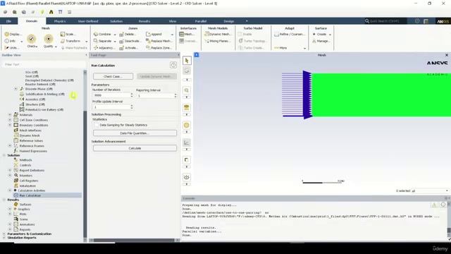Click in the Quick Search box
This screenshot has width=451, height=254.
(385, 21)
